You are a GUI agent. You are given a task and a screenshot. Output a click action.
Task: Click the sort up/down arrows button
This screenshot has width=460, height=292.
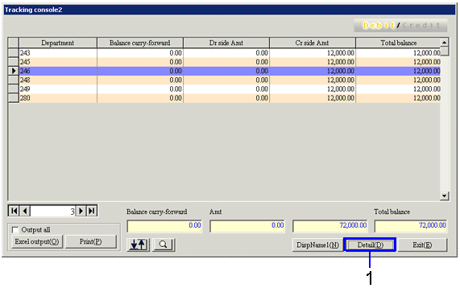point(139,245)
